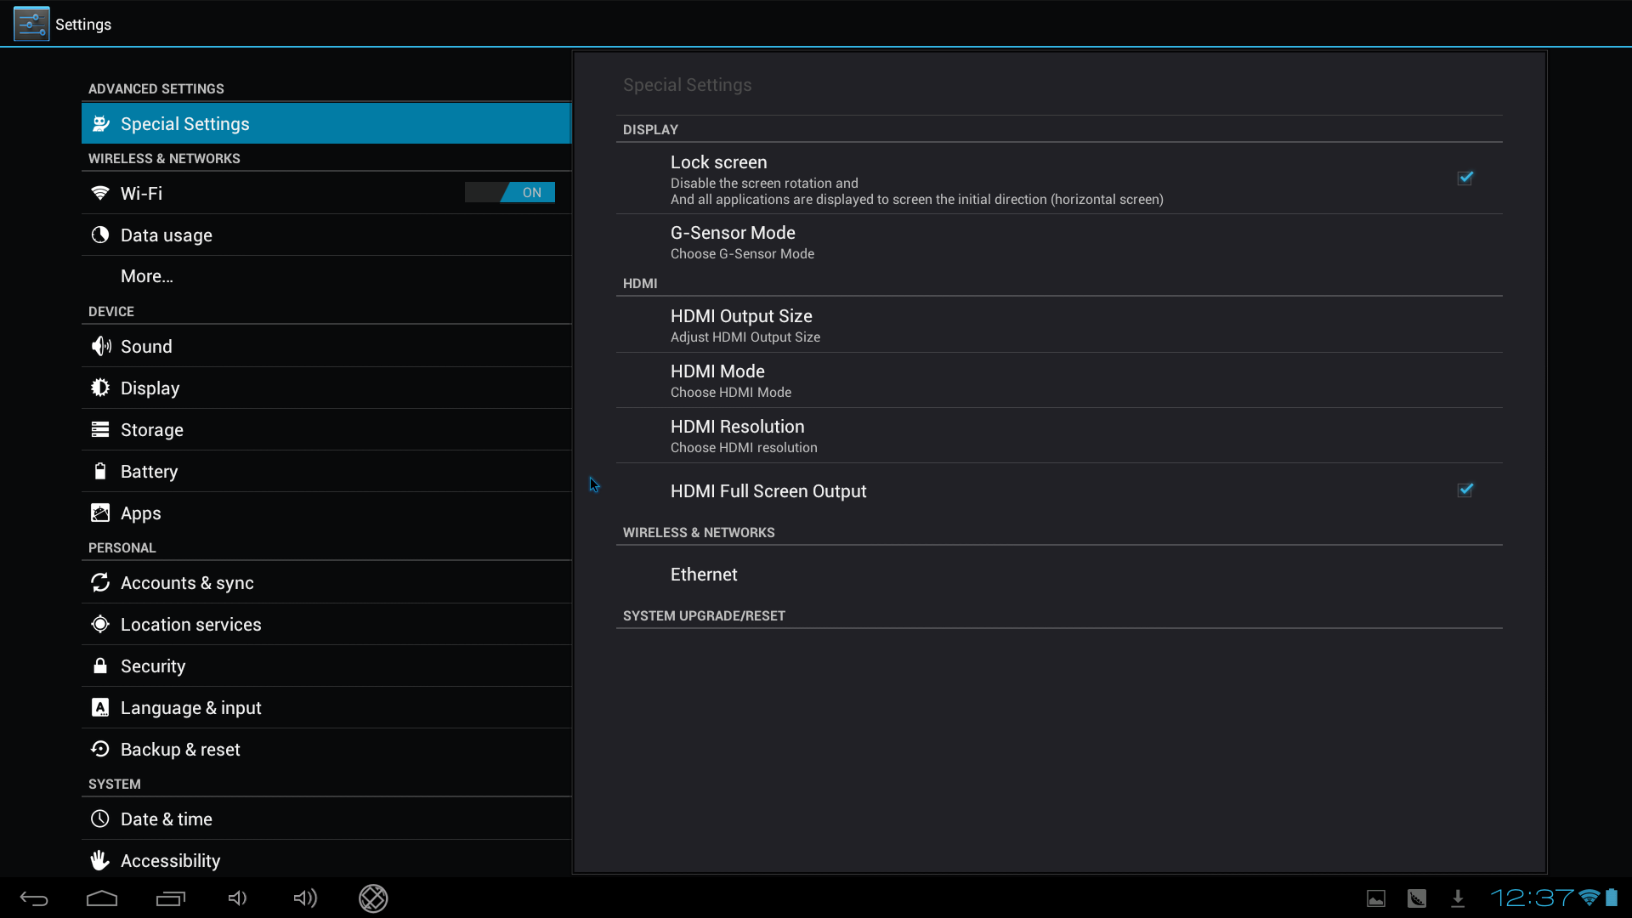Viewport: 1632px width, 918px height.
Task: Click the Wi-Fi settings icon
Action: 101,193
